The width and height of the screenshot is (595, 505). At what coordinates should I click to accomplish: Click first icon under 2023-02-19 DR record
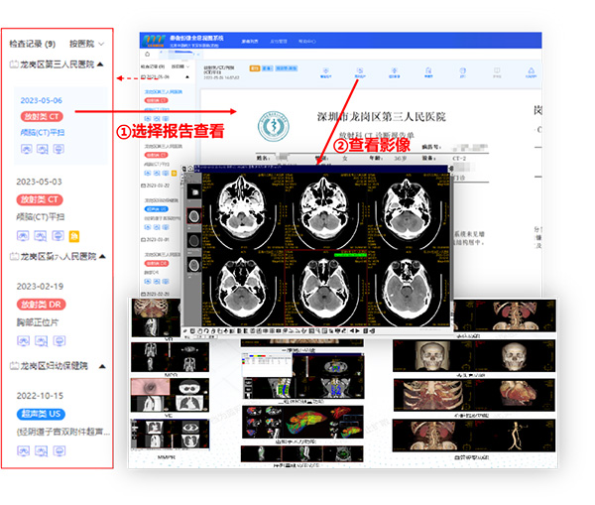[x=25, y=342]
